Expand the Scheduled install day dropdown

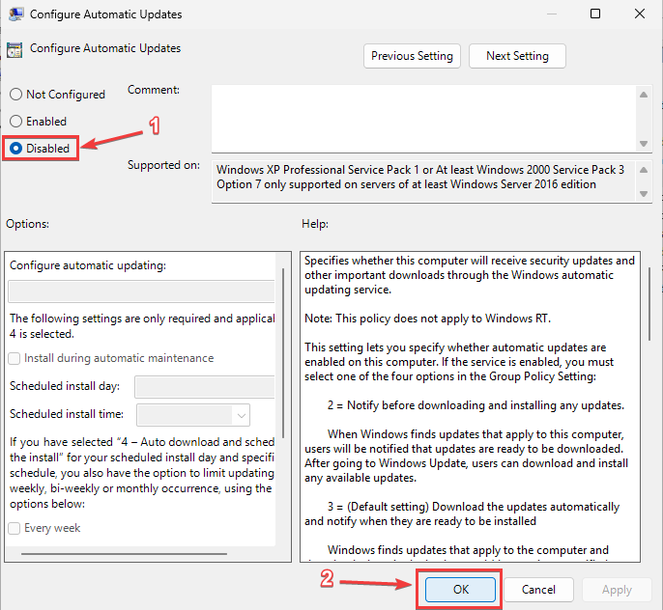pyautogui.click(x=205, y=387)
